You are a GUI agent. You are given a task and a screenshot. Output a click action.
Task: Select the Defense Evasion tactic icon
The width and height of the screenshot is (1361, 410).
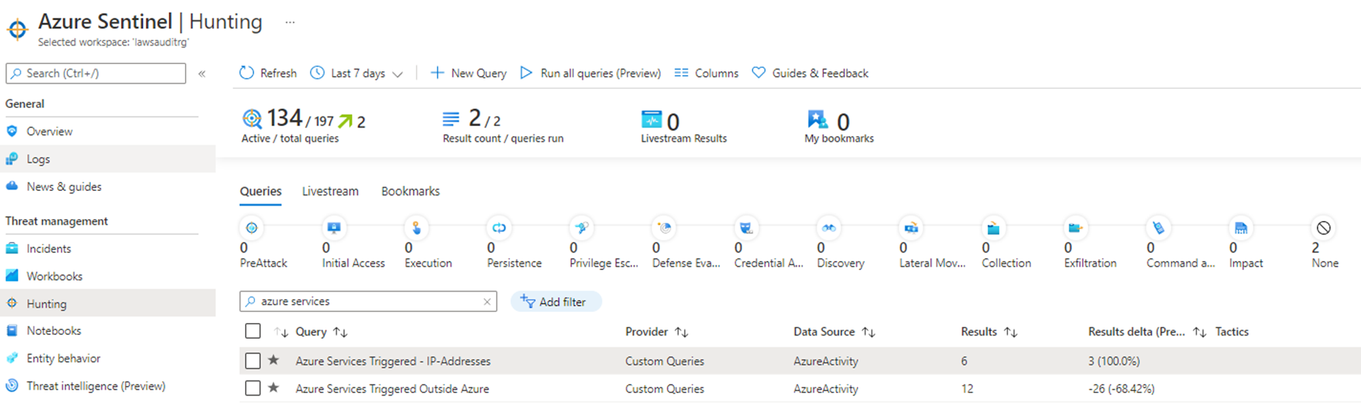coord(664,228)
